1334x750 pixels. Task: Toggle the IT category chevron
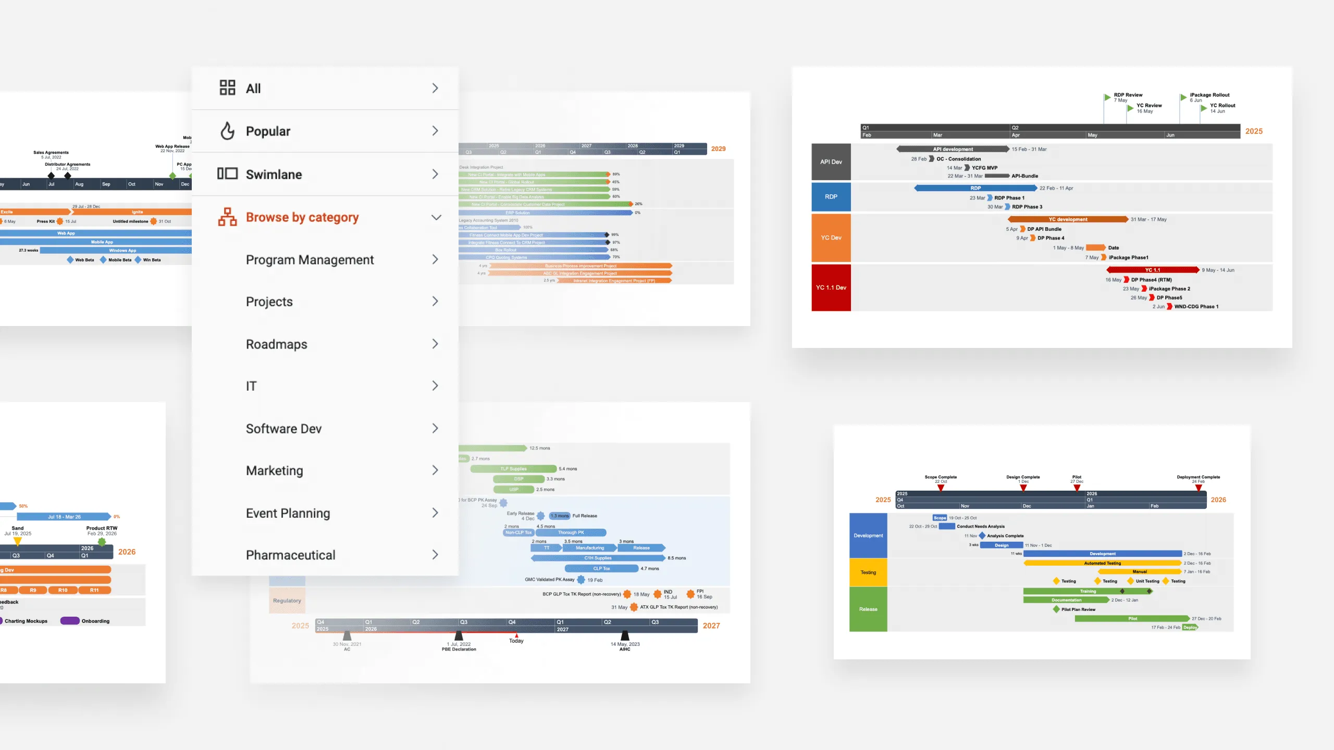click(435, 385)
